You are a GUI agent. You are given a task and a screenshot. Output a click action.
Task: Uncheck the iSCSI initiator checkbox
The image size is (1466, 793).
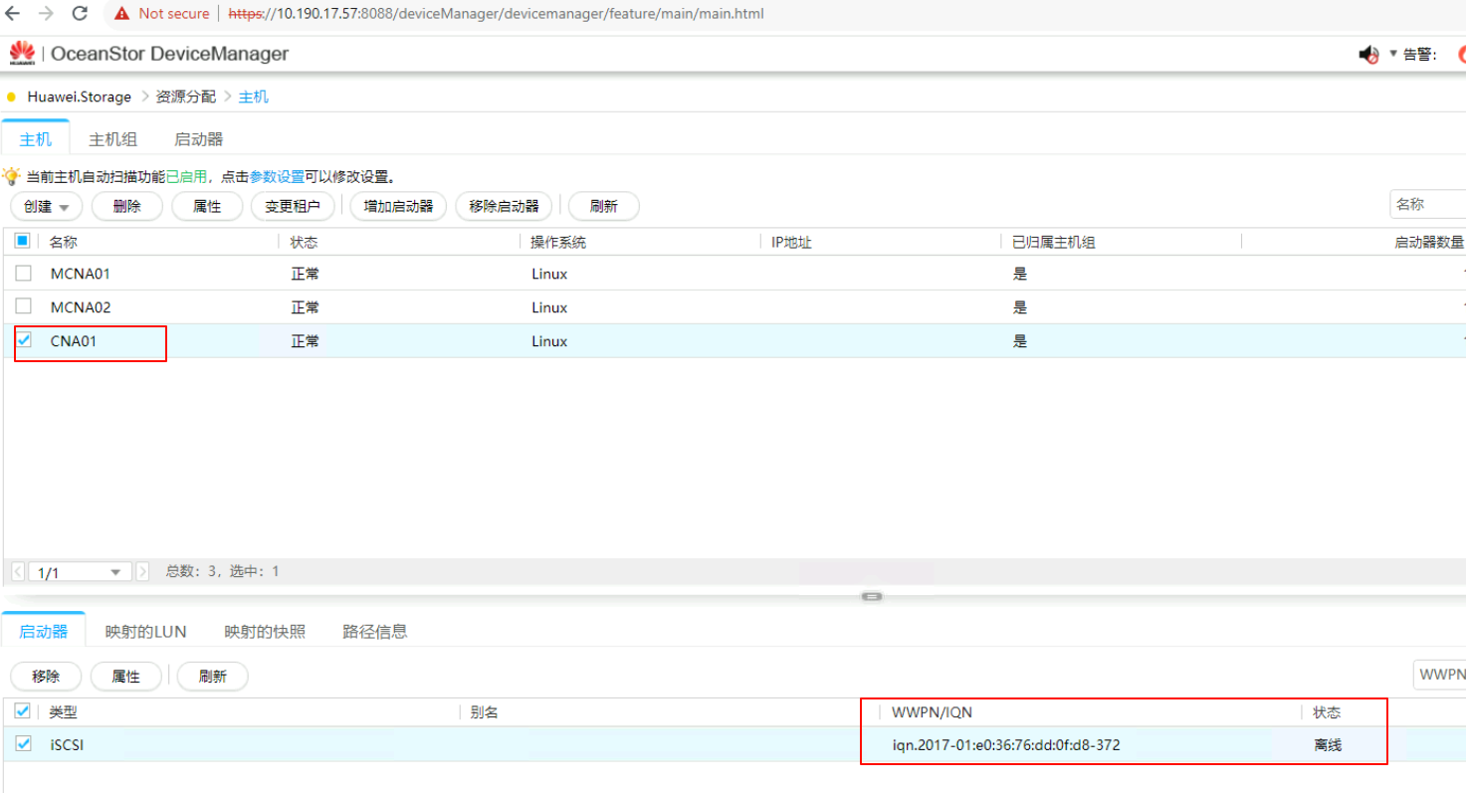click(x=23, y=743)
